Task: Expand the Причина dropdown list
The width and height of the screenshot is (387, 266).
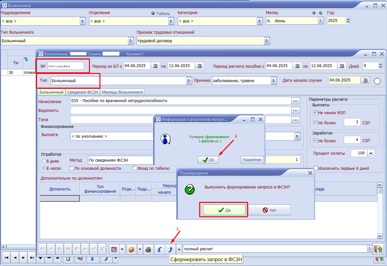Action: 273,81
